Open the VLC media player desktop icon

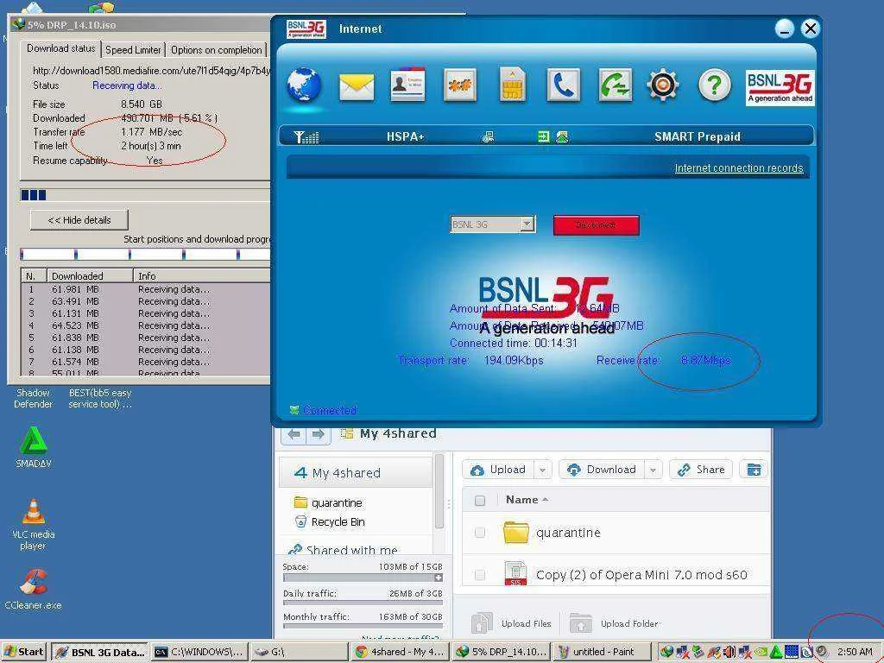point(34,525)
